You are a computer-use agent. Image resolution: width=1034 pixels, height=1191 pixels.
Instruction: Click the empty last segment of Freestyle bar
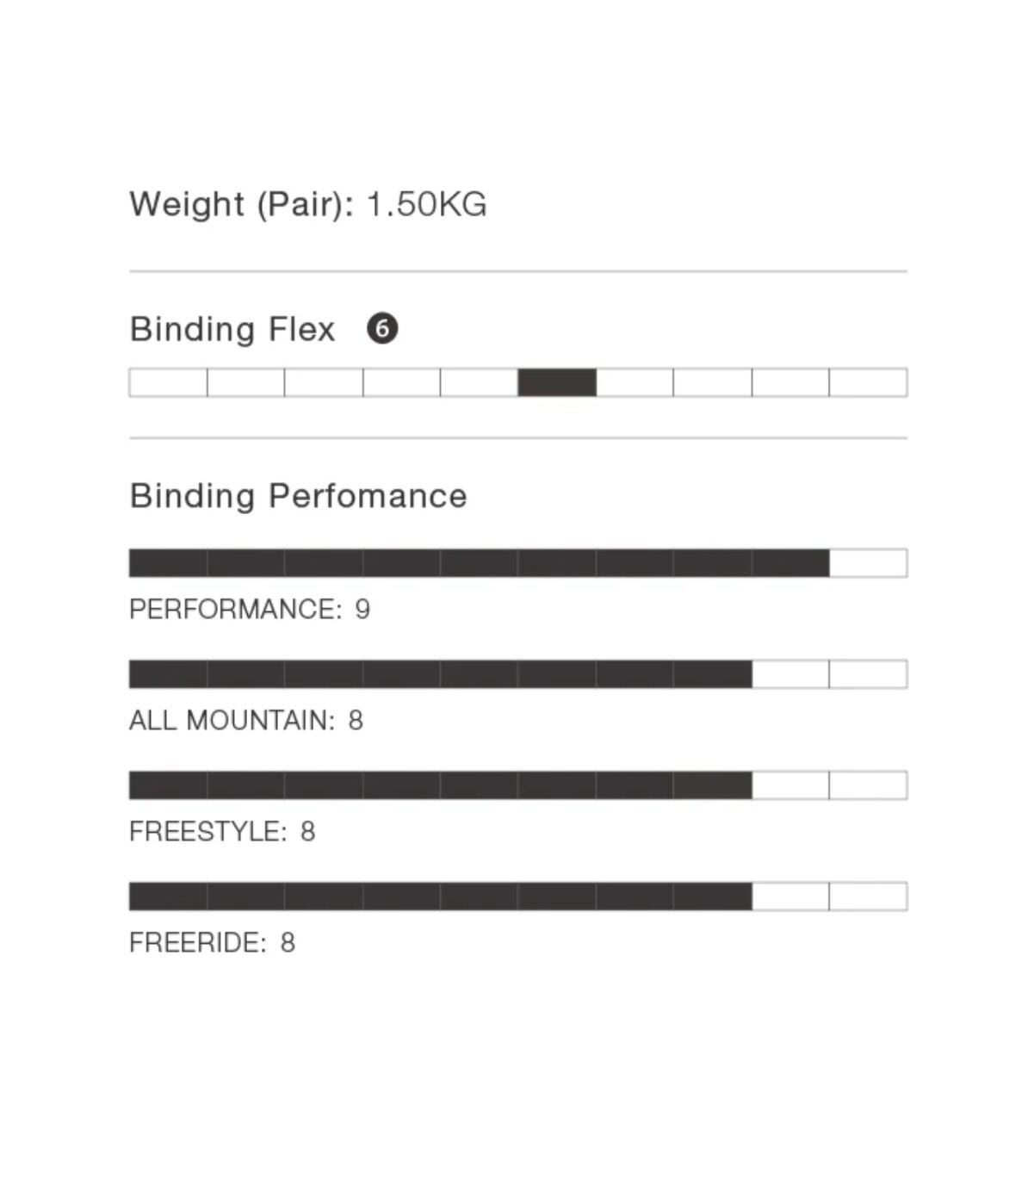pos(869,785)
